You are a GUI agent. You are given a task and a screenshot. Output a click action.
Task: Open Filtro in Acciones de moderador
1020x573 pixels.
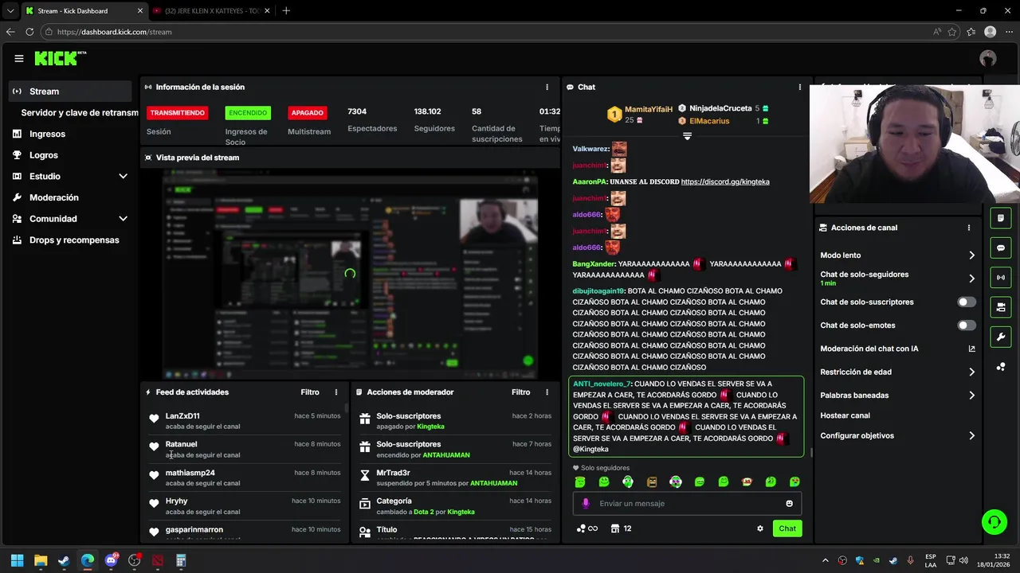[520, 392]
